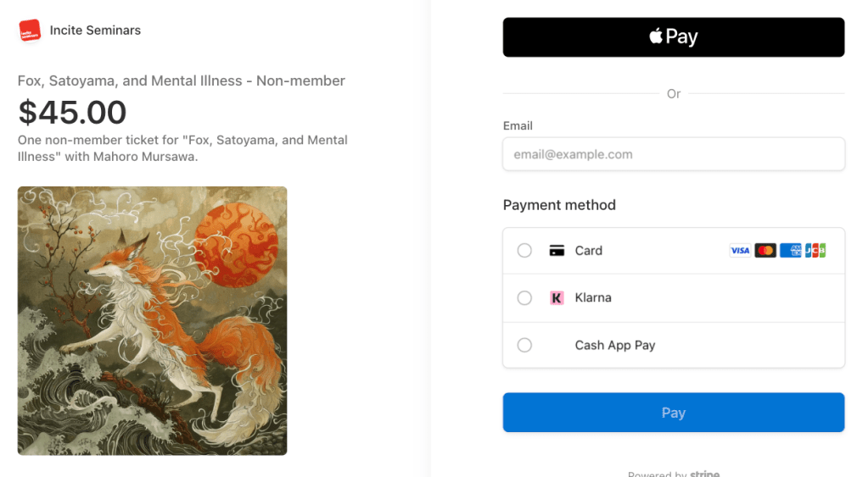Open the fox artwork product thumbnail
Viewport: 868px width, 477px height.
pos(153,321)
